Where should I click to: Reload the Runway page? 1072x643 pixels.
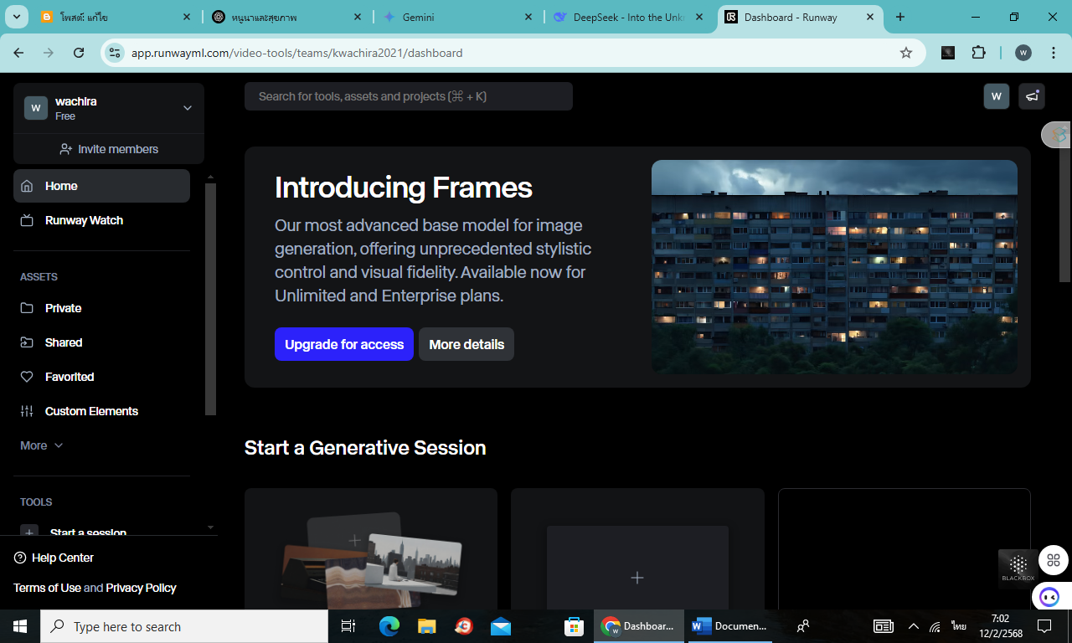tap(79, 53)
